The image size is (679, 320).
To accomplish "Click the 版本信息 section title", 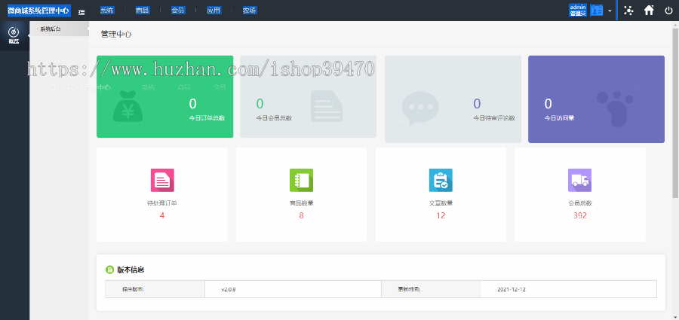I will click(x=131, y=270).
